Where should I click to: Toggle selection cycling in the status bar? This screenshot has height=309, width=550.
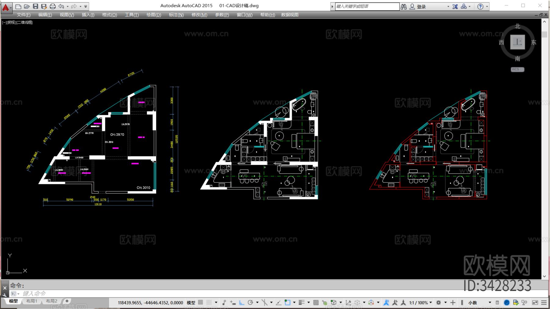[x=324, y=303]
